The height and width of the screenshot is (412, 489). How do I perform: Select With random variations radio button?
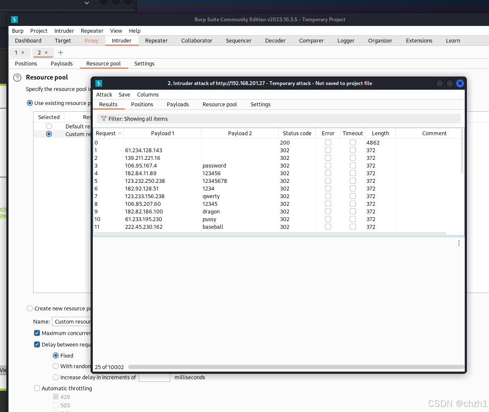tap(56, 366)
